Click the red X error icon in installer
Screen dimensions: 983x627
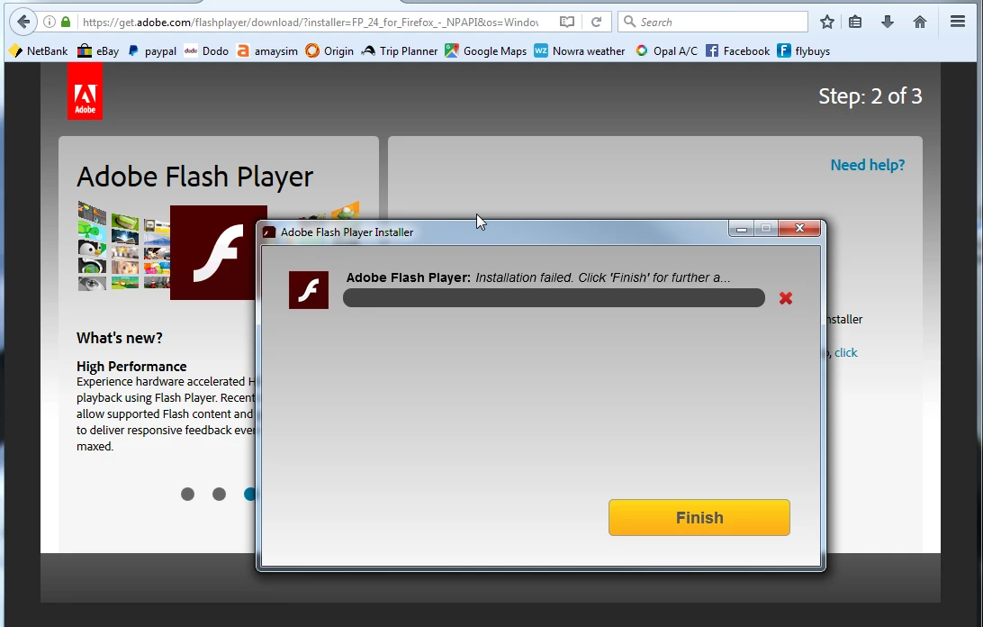tap(786, 298)
